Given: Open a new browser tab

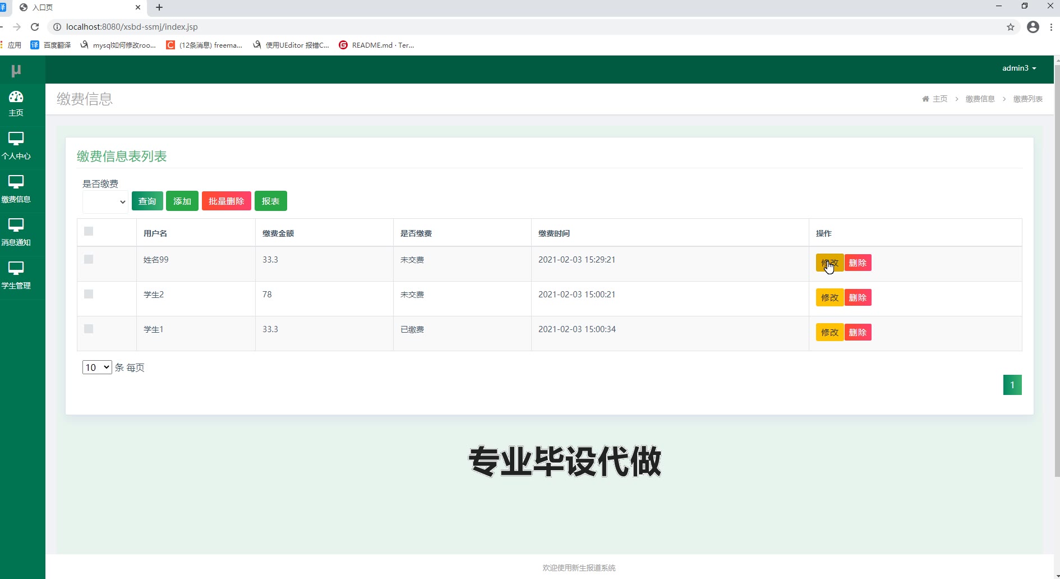Looking at the screenshot, I should 159,7.
